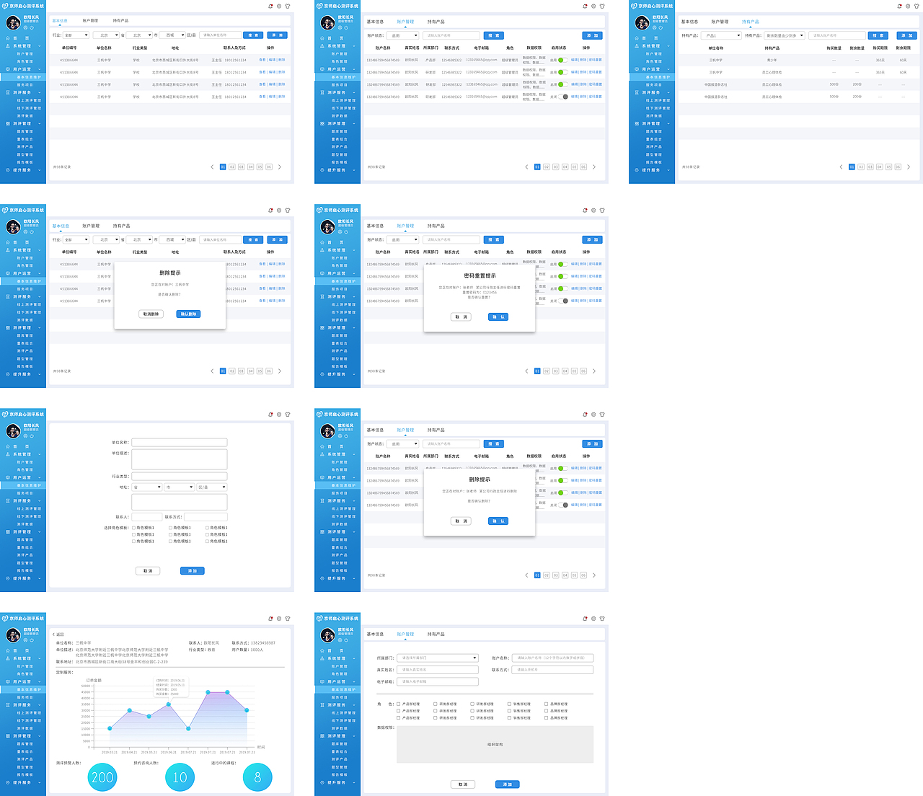Open the 剩余数量由少到多 sort dropdown
The width and height of the screenshot is (923, 796).
pyautogui.click(x=784, y=35)
